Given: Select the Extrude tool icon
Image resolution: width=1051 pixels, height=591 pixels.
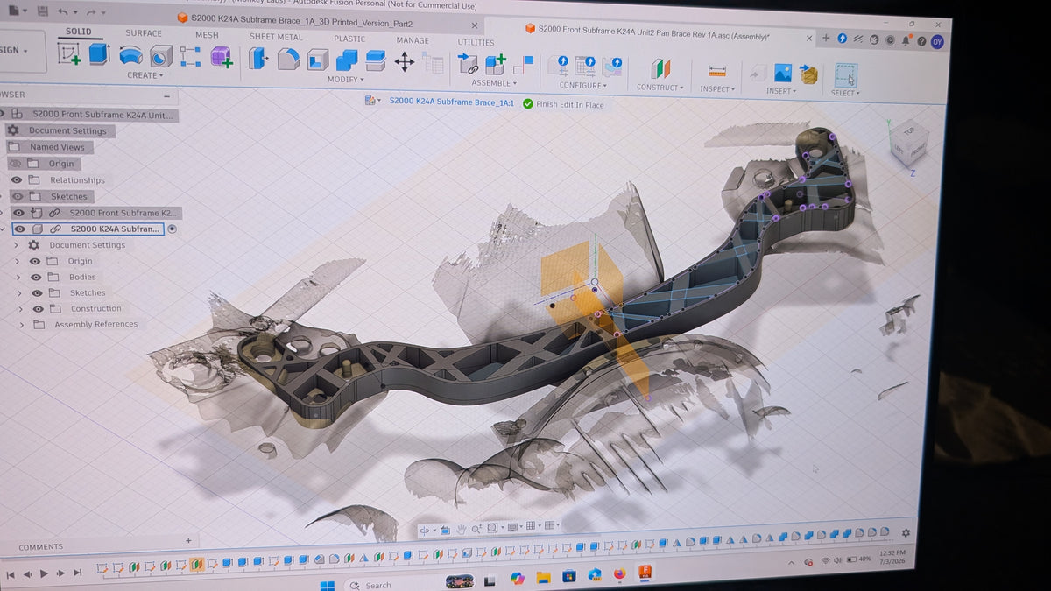Looking at the screenshot, I should coord(98,54).
